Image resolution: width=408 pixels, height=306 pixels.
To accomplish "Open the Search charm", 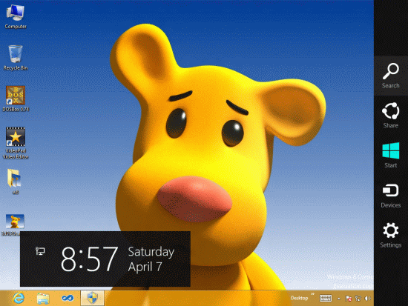I will [390, 76].
